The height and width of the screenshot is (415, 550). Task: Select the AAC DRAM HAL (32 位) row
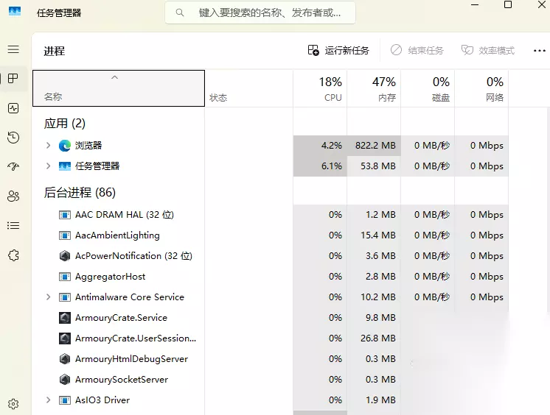tap(270, 215)
